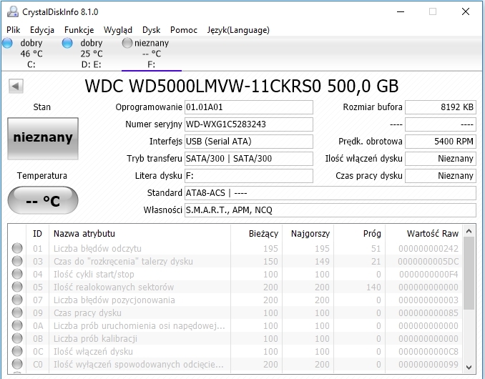
Task: Click the scroll up arrow of attribute list
Action: coord(469,231)
